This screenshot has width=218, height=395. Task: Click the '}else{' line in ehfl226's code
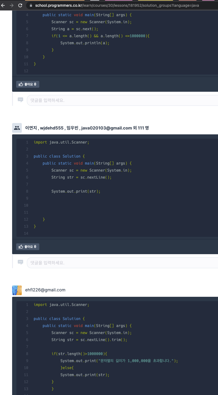(x=67, y=368)
